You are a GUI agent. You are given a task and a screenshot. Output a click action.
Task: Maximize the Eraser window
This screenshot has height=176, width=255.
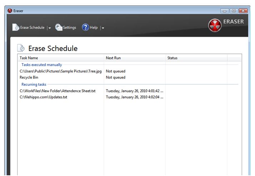tap(234, 11)
